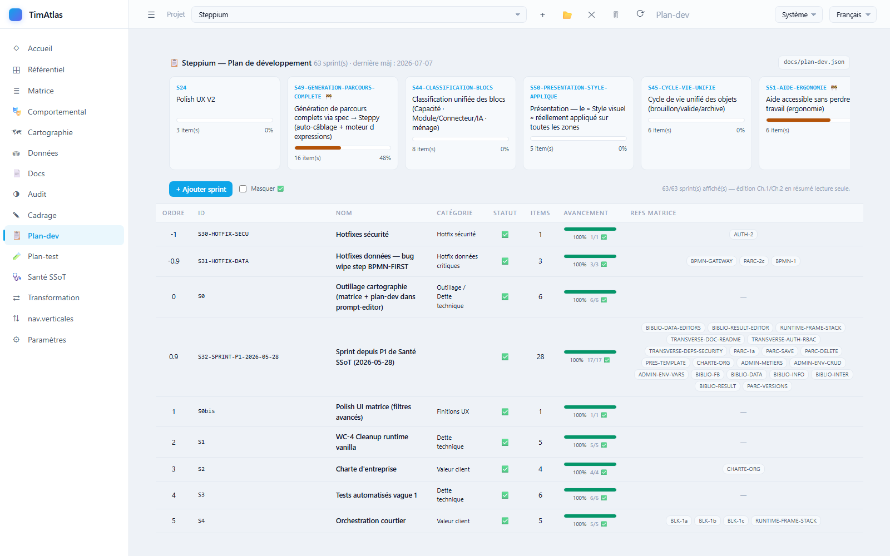Toggle the Masquer checkbox
This screenshot has width=890, height=556.
click(243, 189)
